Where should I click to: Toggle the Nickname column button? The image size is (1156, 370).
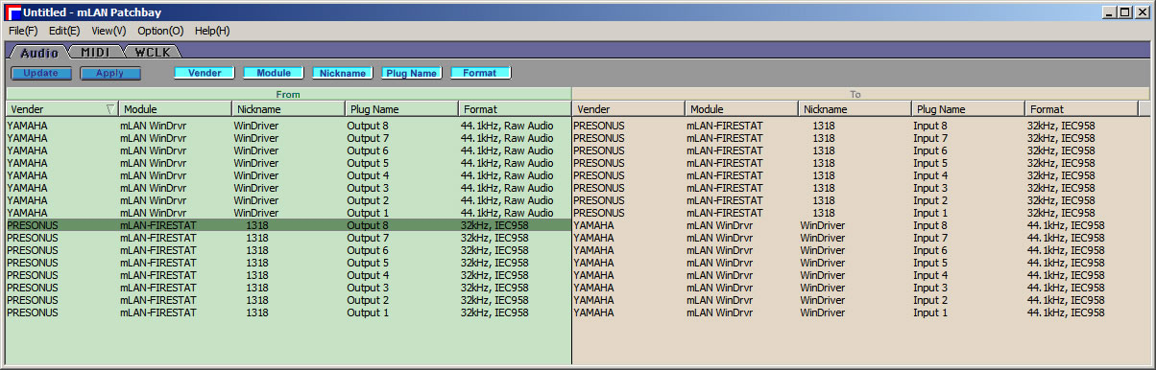[x=343, y=73]
